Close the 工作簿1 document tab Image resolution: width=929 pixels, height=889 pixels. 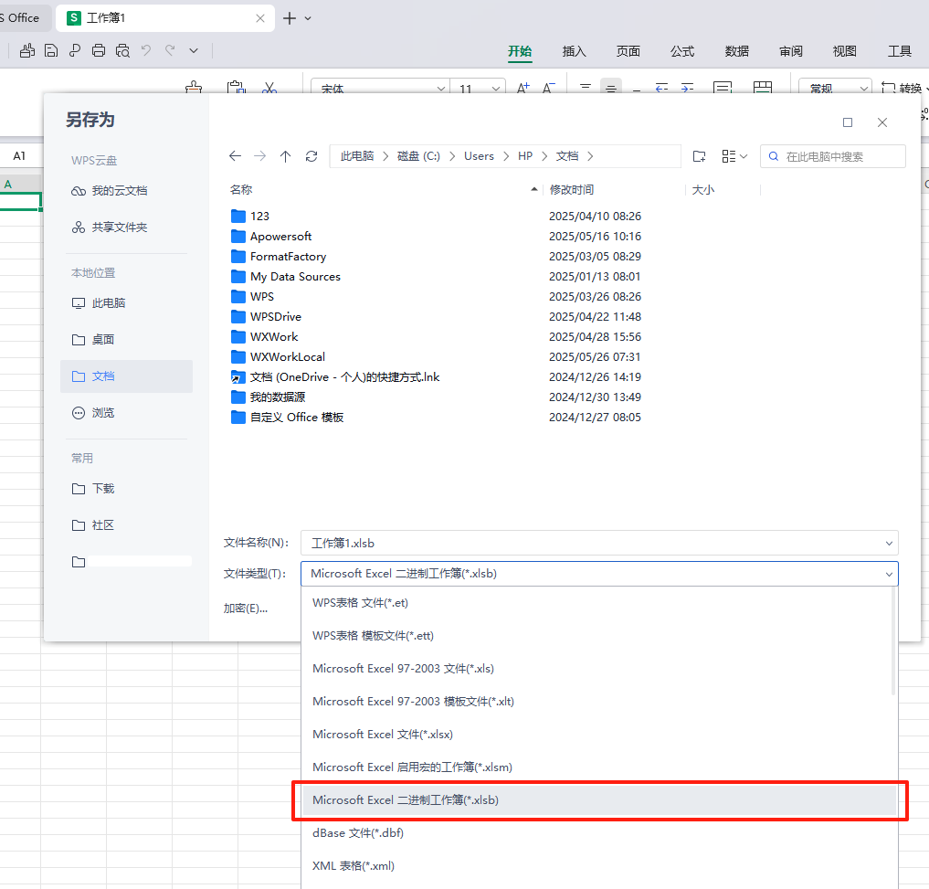point(260,18)
